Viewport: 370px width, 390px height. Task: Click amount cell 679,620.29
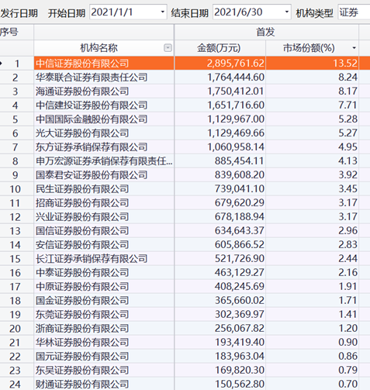[220, 203]
